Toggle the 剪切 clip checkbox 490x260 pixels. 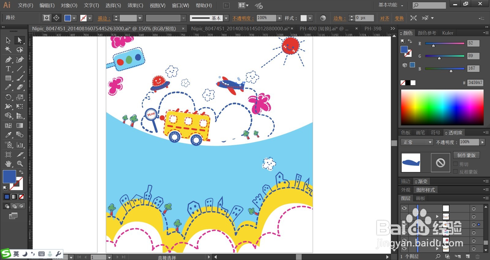pos(455,164)
